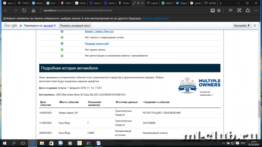Open Action Center notification icon

(237, 143)
